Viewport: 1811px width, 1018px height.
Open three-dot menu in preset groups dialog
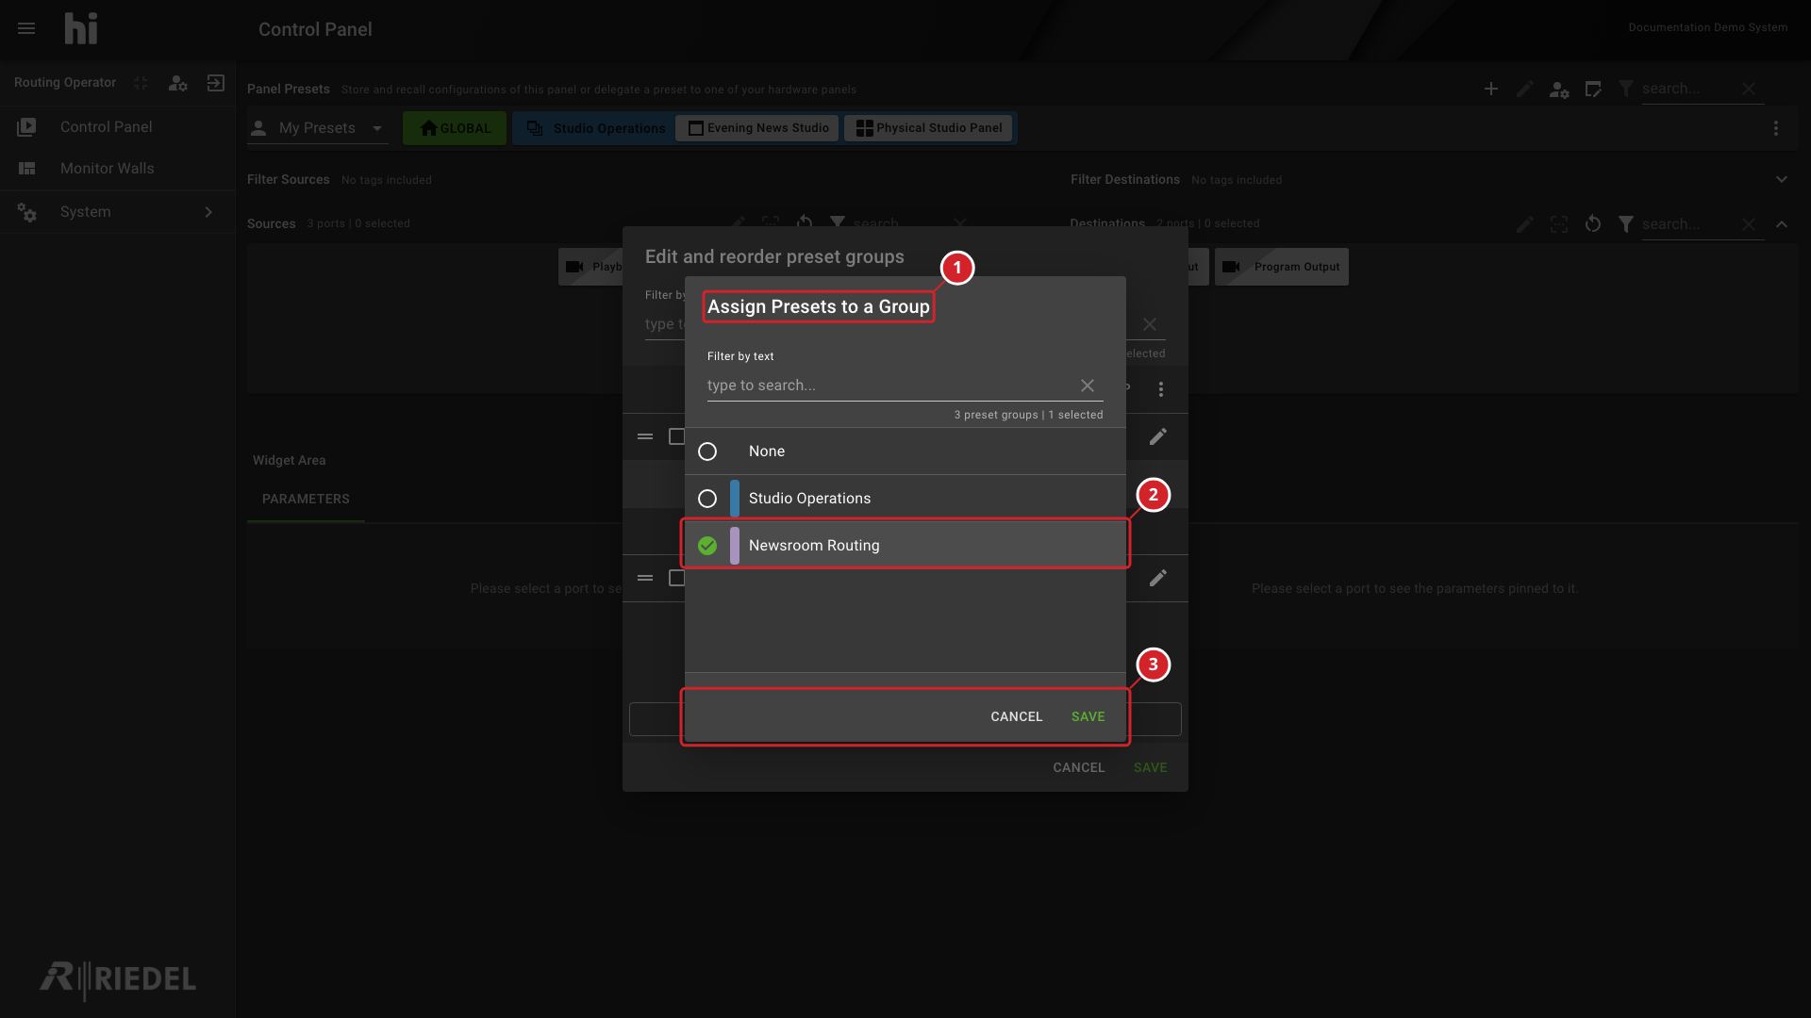(1161, 389)
